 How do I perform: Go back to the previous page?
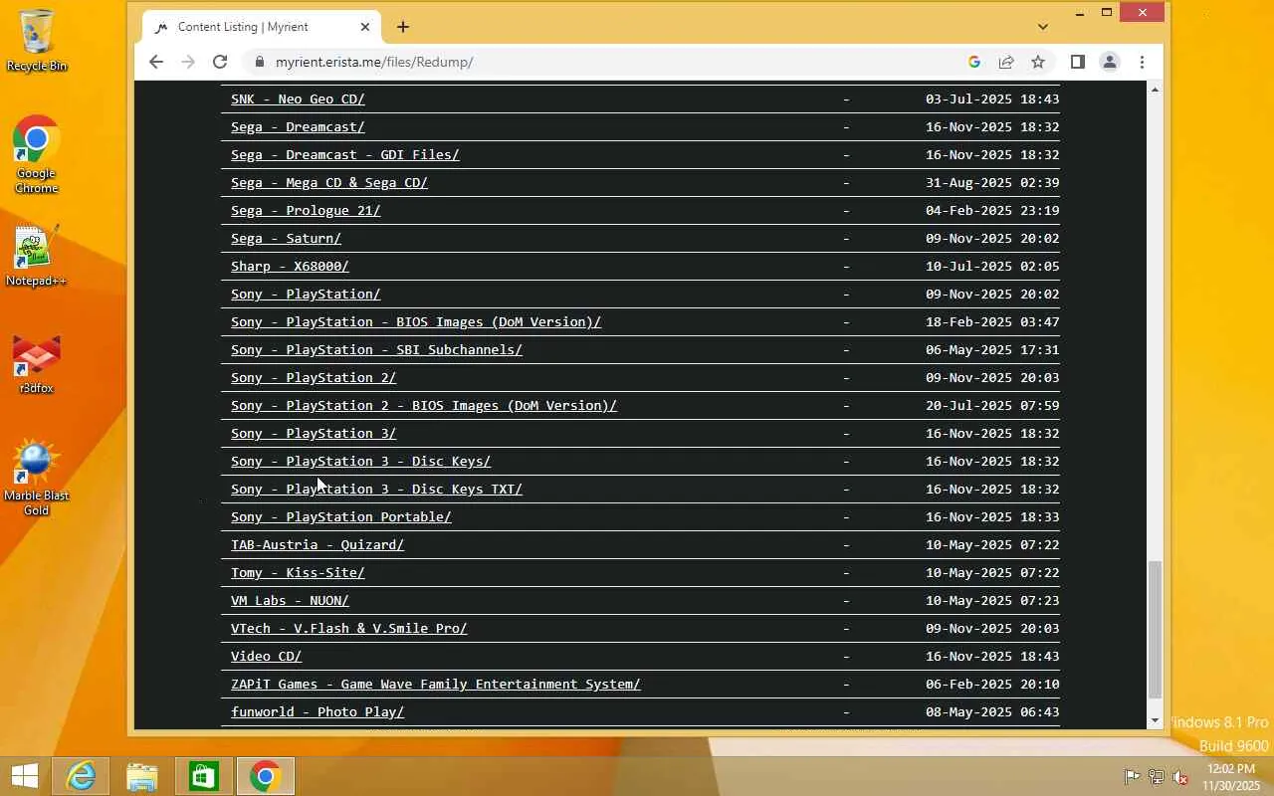point(156,62)
